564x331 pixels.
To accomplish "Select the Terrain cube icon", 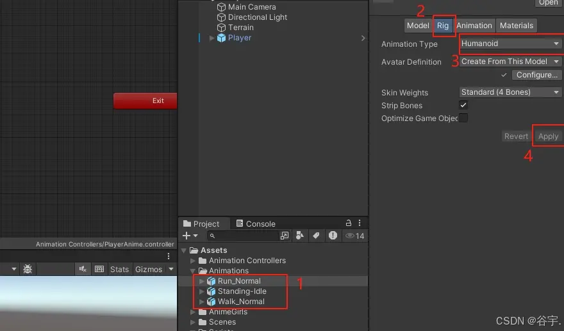I will (x=221, y=28).
